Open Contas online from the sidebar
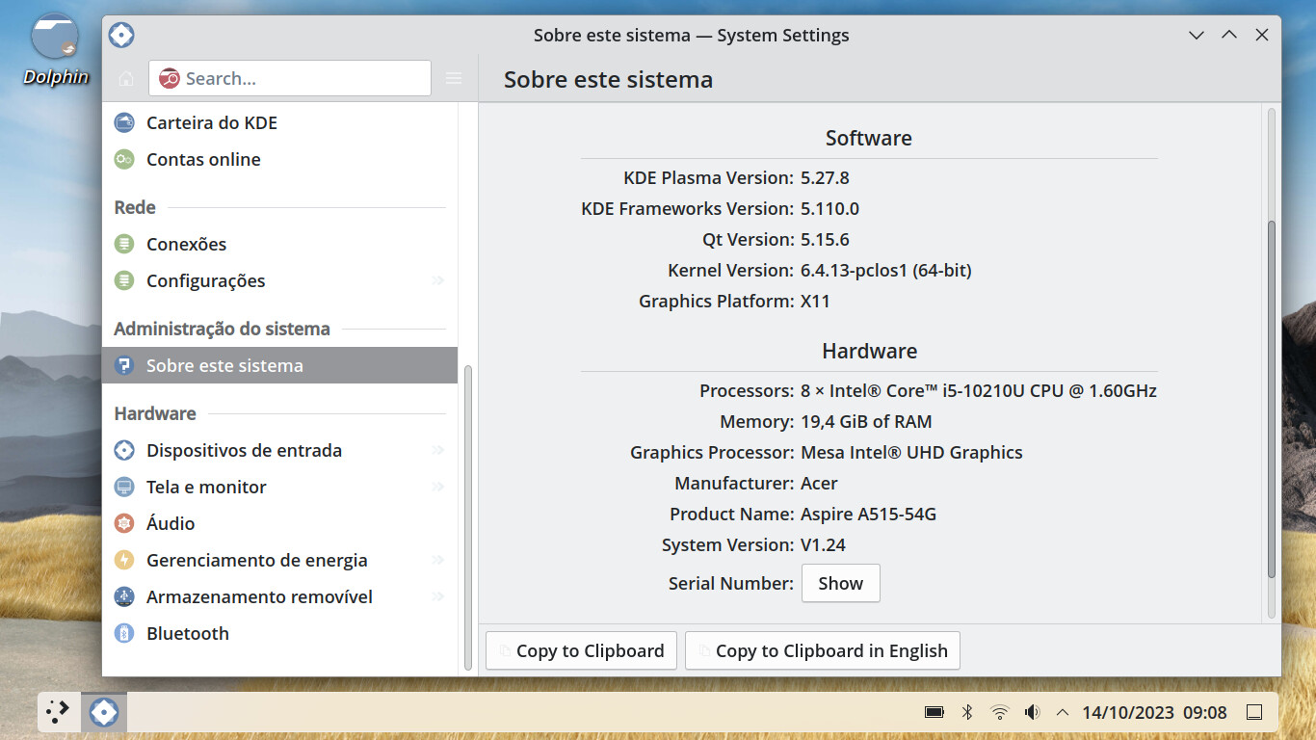1316x740 pixels. (x=203, y=160)
